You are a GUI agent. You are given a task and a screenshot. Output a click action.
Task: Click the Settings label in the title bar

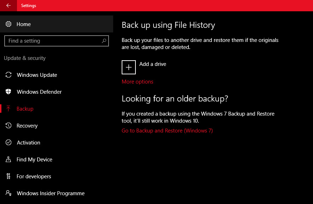coord(28,5)
